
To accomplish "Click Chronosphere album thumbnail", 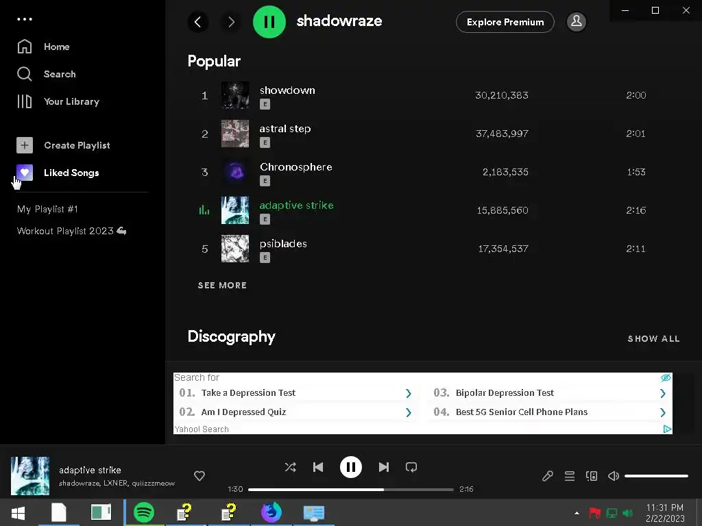I will pyautogui.click(x=235, y=172).
